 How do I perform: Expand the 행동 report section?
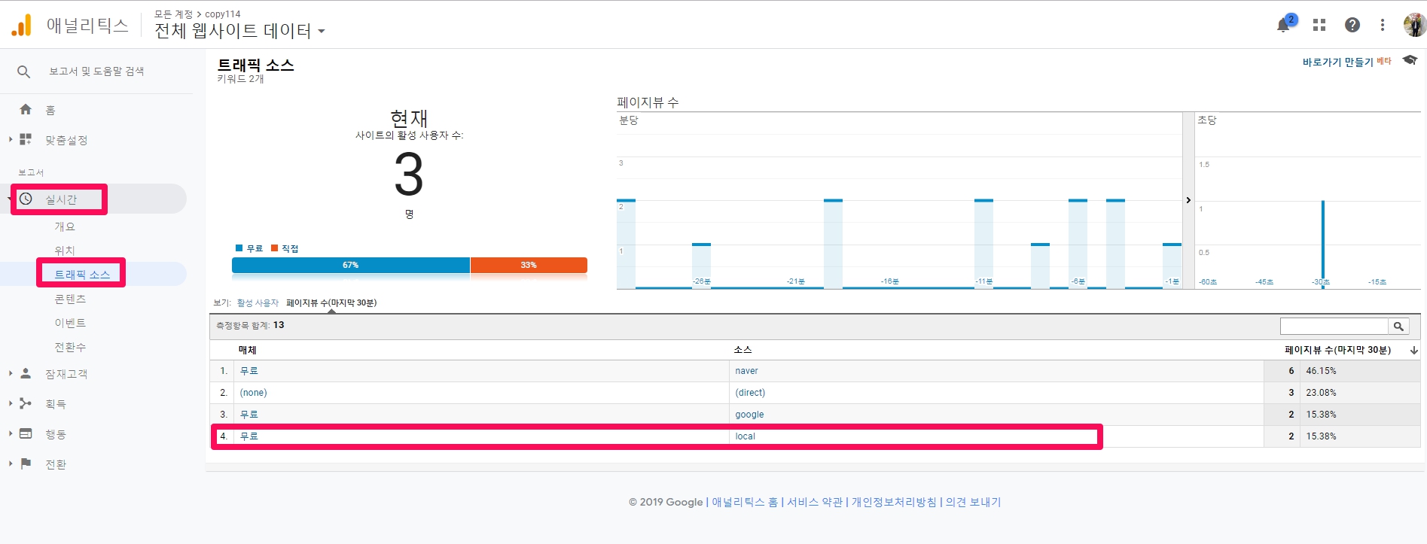tap(55, 434)
